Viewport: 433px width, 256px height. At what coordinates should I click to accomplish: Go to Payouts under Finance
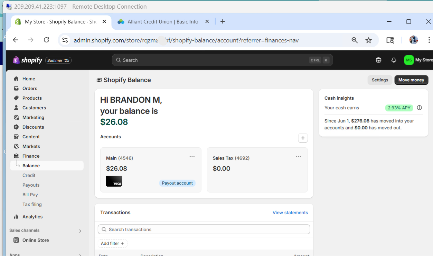(x=31, y=185)
